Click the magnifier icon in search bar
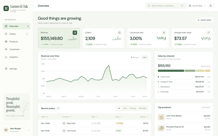Viewport: 218px width, 136px height. [149, 6]
